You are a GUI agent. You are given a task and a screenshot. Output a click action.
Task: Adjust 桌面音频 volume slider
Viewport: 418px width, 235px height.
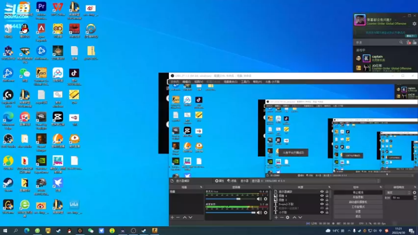pos(230,213)
